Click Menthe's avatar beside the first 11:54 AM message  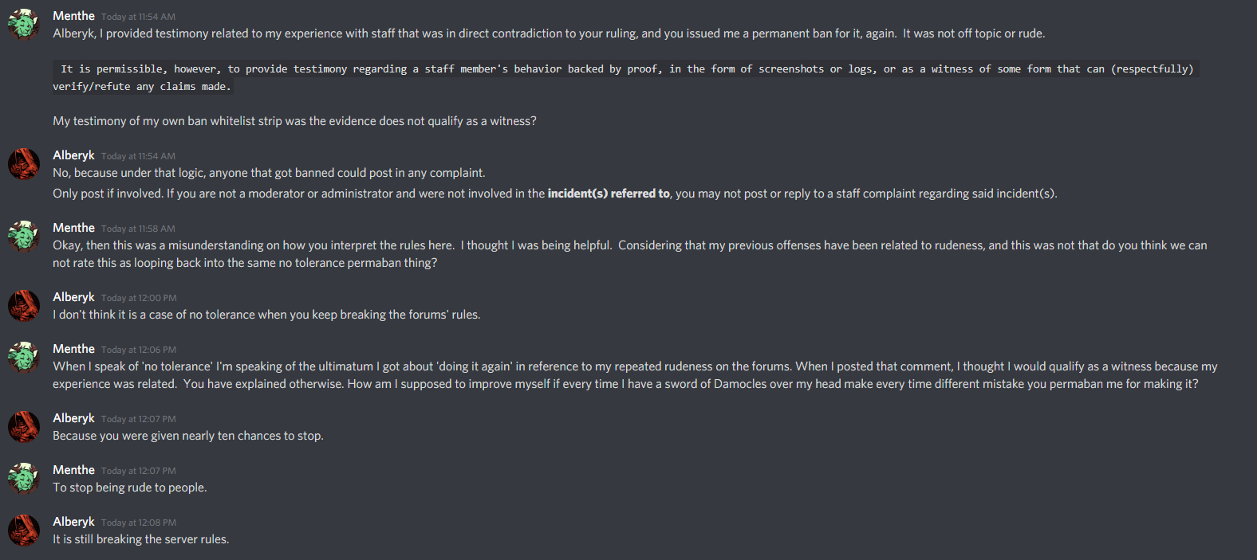pyautogui.click(x=23, y=24)
